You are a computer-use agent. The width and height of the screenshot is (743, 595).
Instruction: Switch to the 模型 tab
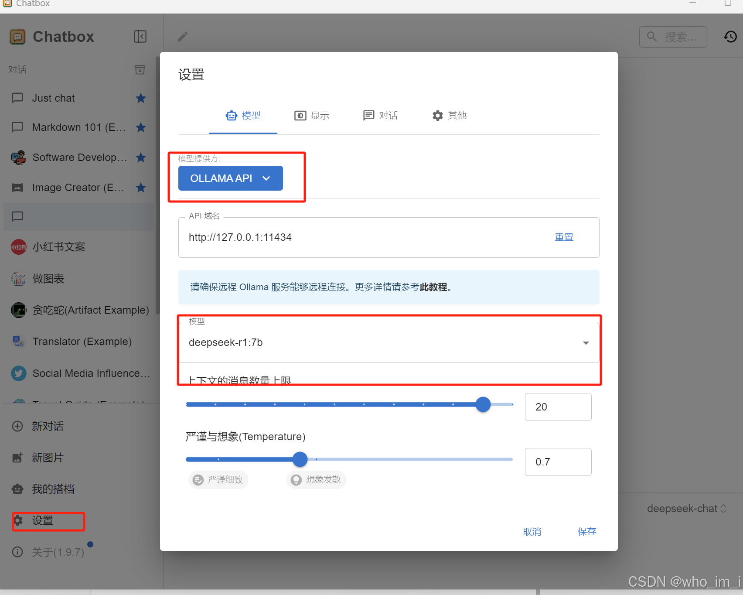[x=243, y=116]
